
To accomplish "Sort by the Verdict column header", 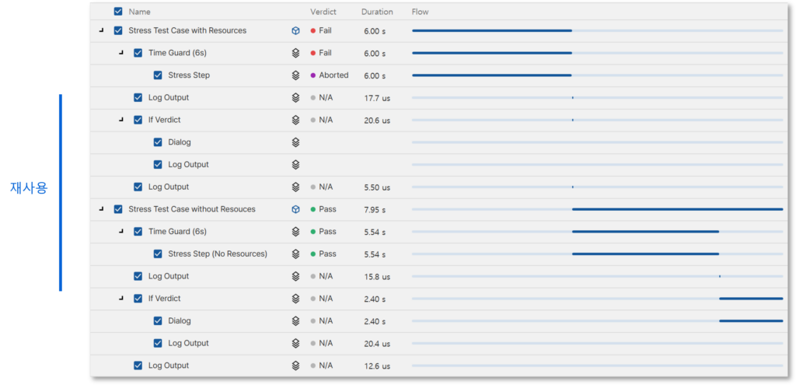I will pos(323,12).
